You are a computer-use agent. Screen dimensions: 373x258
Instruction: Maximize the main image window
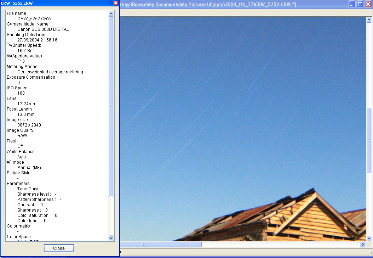click(360, 4)
